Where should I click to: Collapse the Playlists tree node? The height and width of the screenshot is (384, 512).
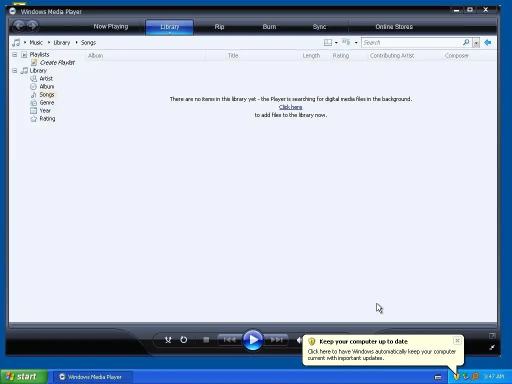click(14, 54)
